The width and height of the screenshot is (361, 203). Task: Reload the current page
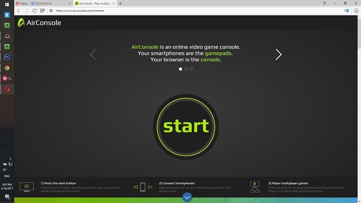(x=35, y=11)
